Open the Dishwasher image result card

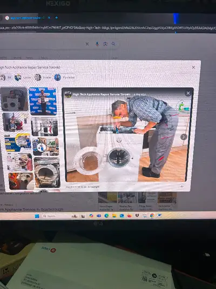167,201
